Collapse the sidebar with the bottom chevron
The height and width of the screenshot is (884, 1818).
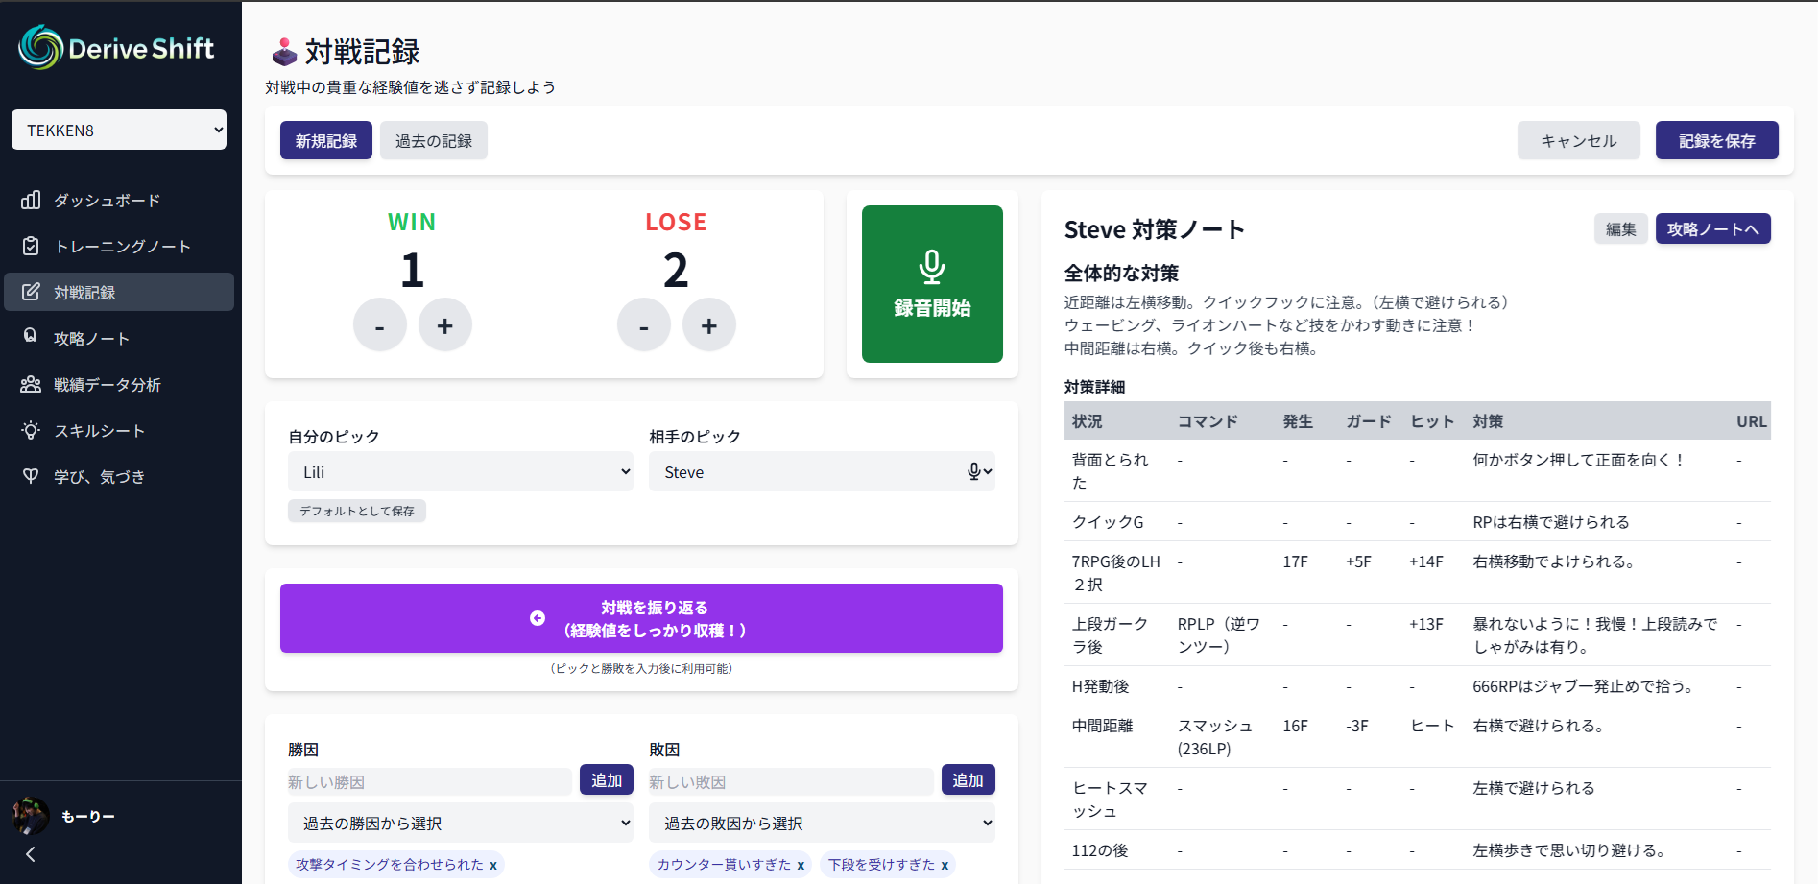click(30, 854)
